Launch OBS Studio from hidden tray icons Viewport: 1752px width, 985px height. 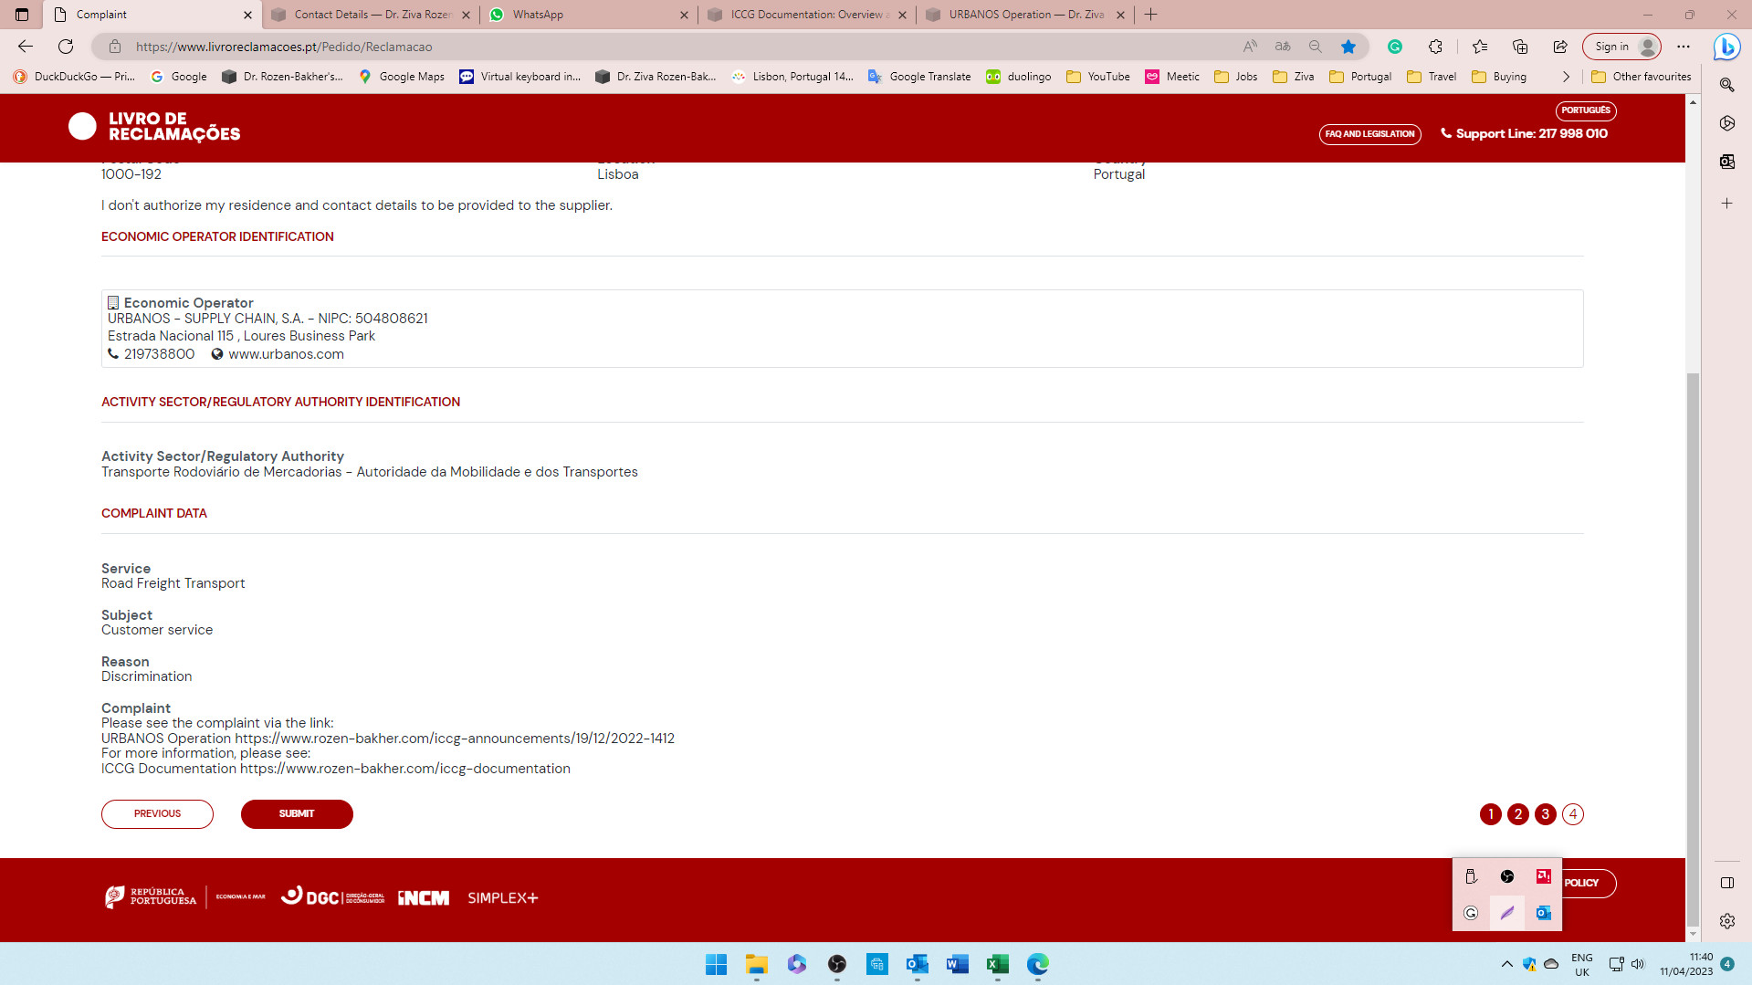(1507, 876)
